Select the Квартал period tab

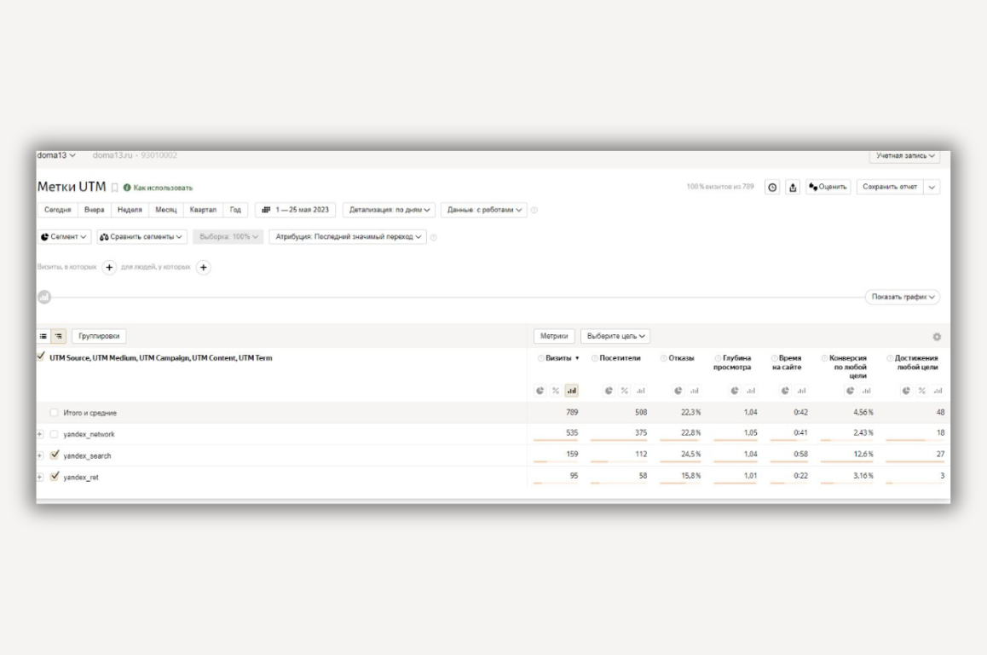(x=203, y=210)
